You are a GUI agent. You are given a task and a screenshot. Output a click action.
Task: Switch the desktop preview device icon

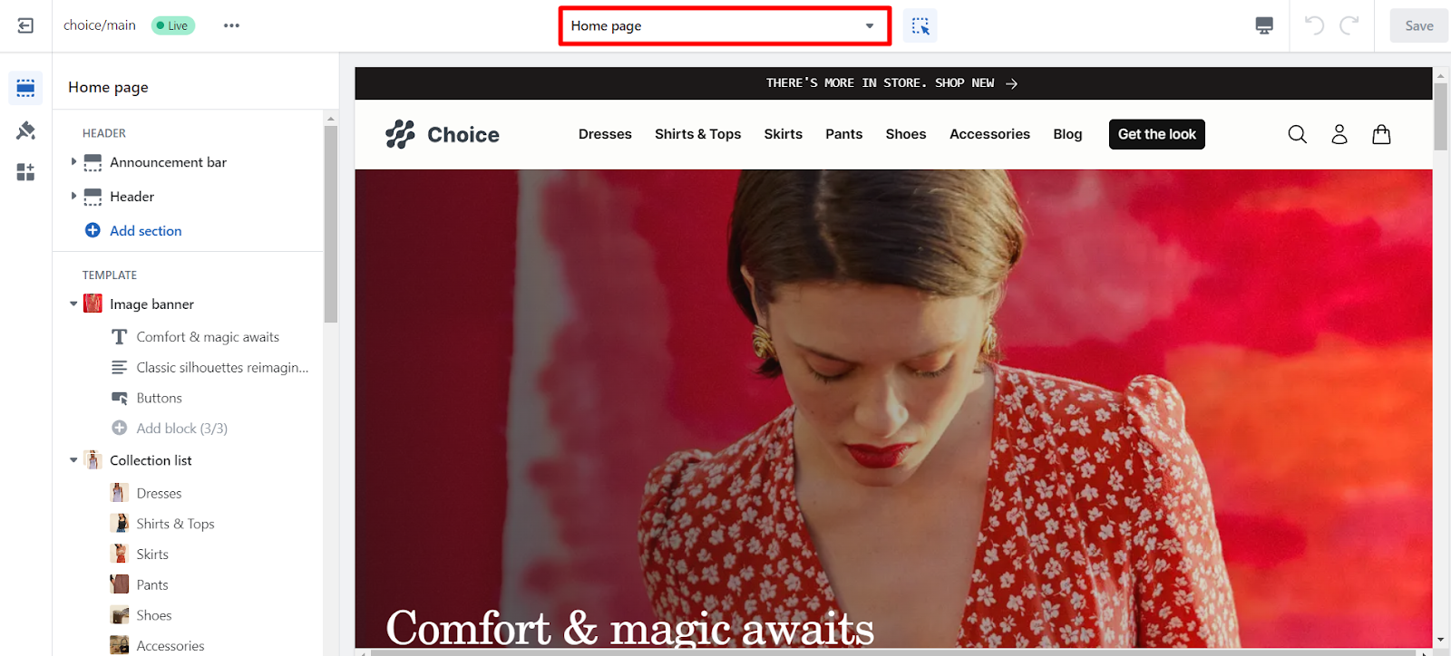[x=1264, y=25]
